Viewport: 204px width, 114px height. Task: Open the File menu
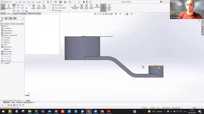coord(16,2)
